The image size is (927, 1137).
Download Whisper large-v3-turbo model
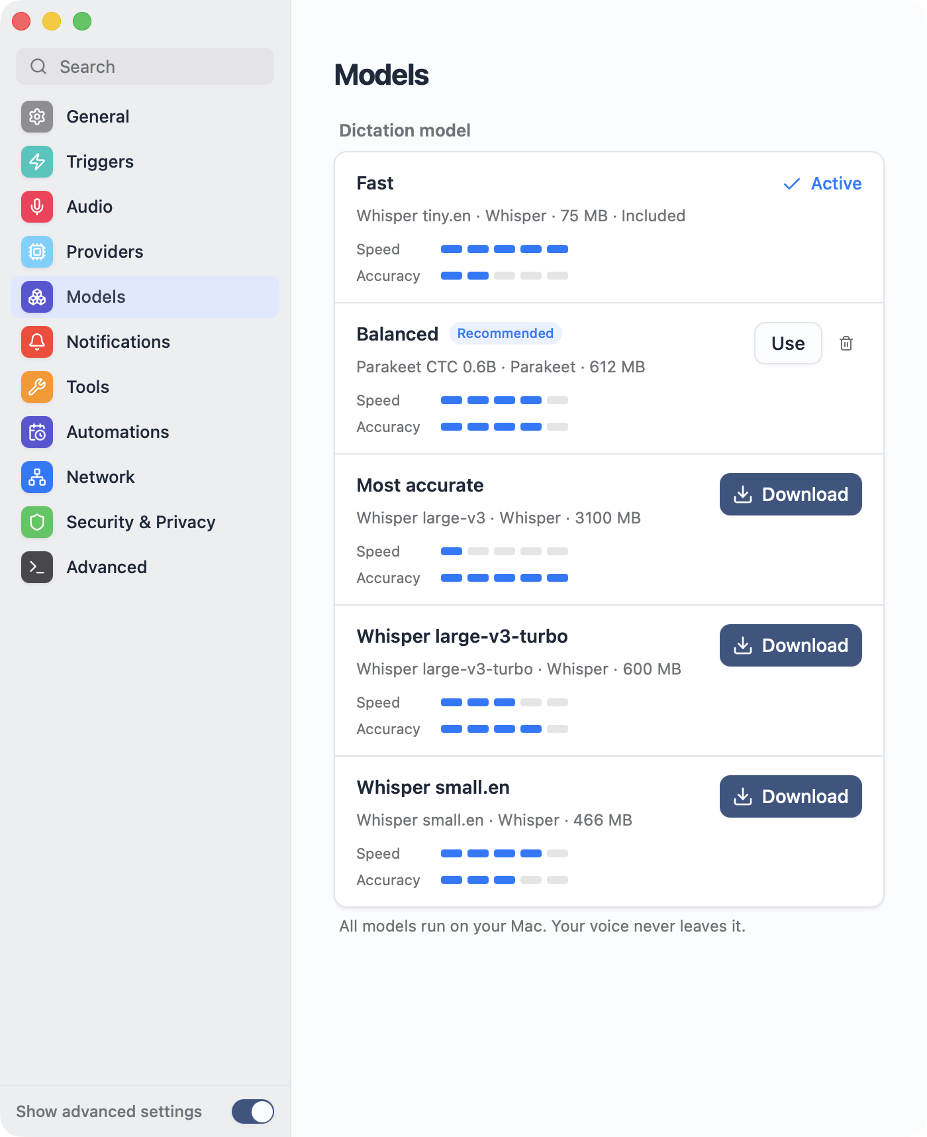click(791, 645)
